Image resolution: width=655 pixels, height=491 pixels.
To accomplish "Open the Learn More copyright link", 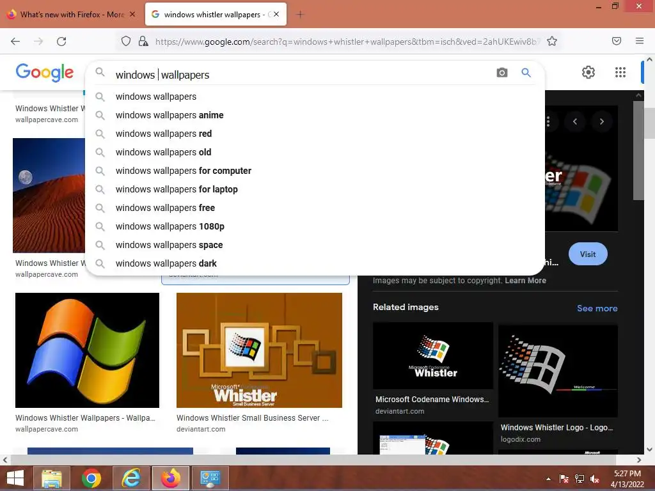I will (x=525, y=281).
